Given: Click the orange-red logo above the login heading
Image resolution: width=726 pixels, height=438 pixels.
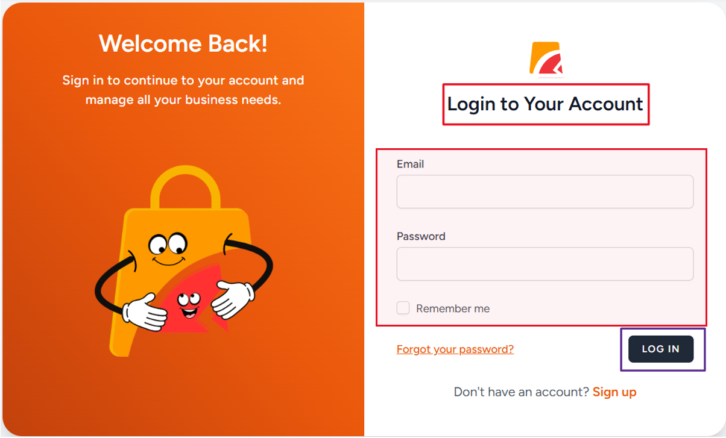Looking at the screenshot, I should coord(546,58).
